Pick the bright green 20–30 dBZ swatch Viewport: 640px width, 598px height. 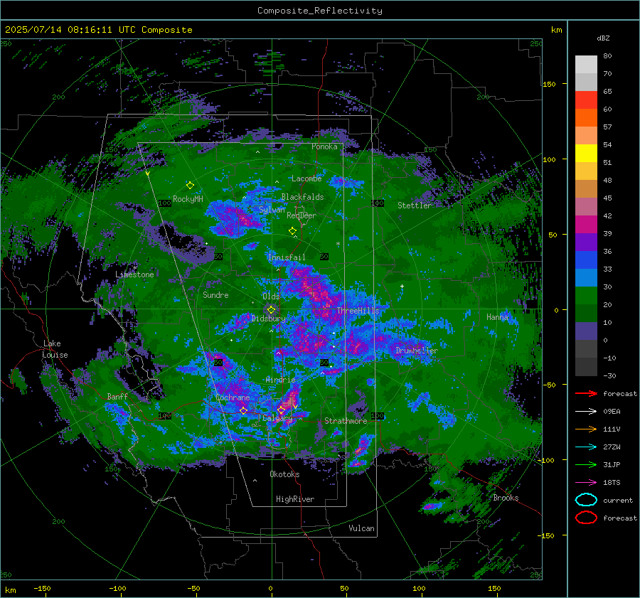tap(586, 296)
